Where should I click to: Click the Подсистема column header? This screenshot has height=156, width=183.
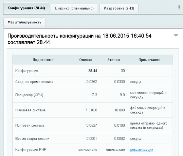43,60
